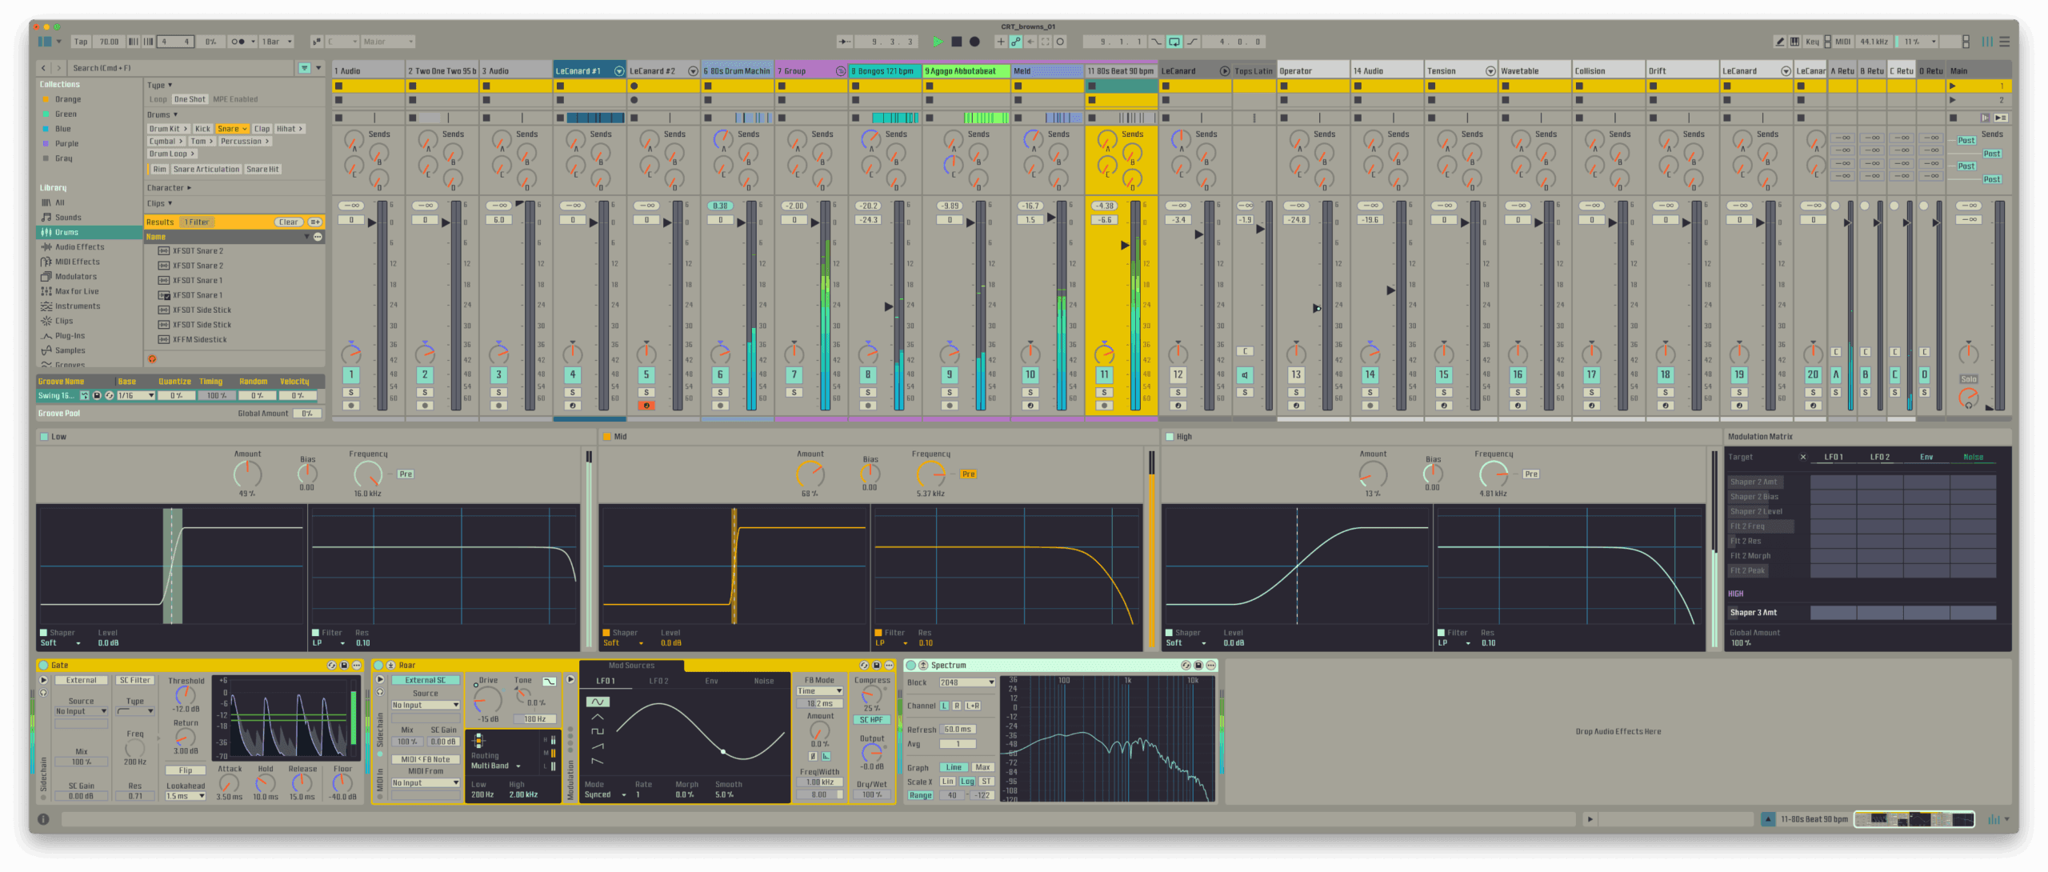
Task: Toggle the Low band Shaper checkbox
Action: [x=43, y=633]
